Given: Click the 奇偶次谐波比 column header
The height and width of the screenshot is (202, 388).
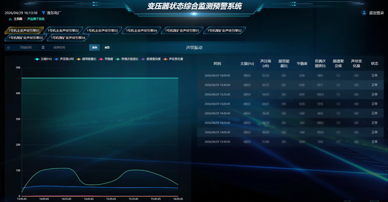Looking at the screenshot, I should [320, 64].
